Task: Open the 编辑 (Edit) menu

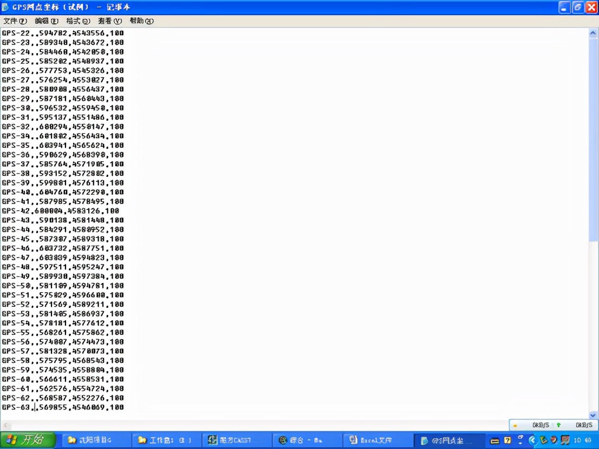Action: [x=47, y=21]
